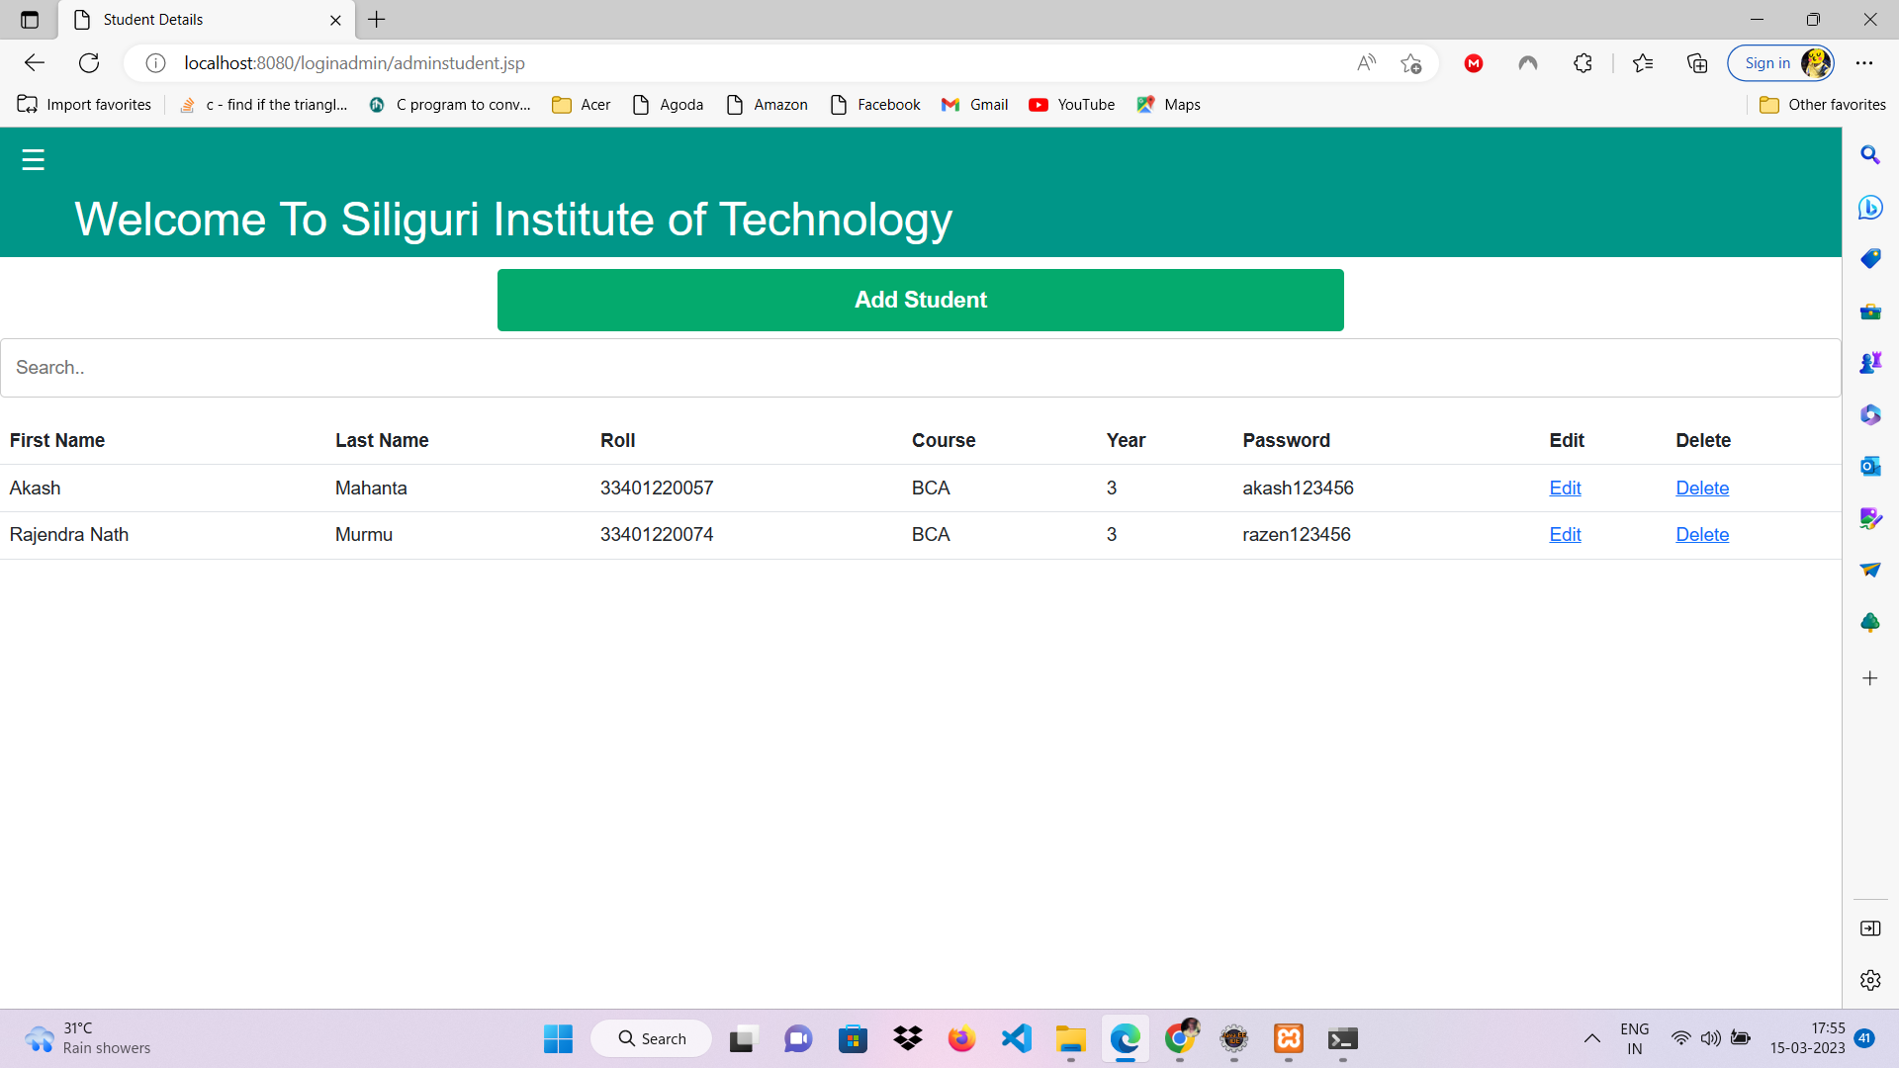
Task: Switch to the Student Details tab
Action: pyautogui.click(x=152, y=19)
